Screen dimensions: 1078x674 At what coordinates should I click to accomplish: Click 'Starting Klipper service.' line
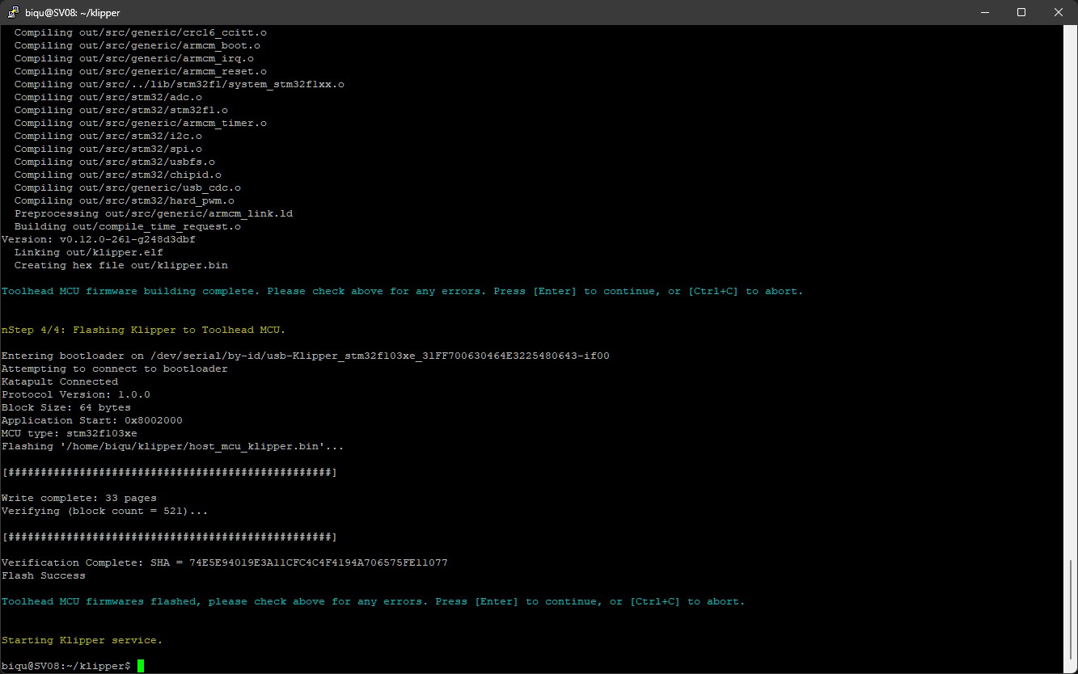(82, 640)
